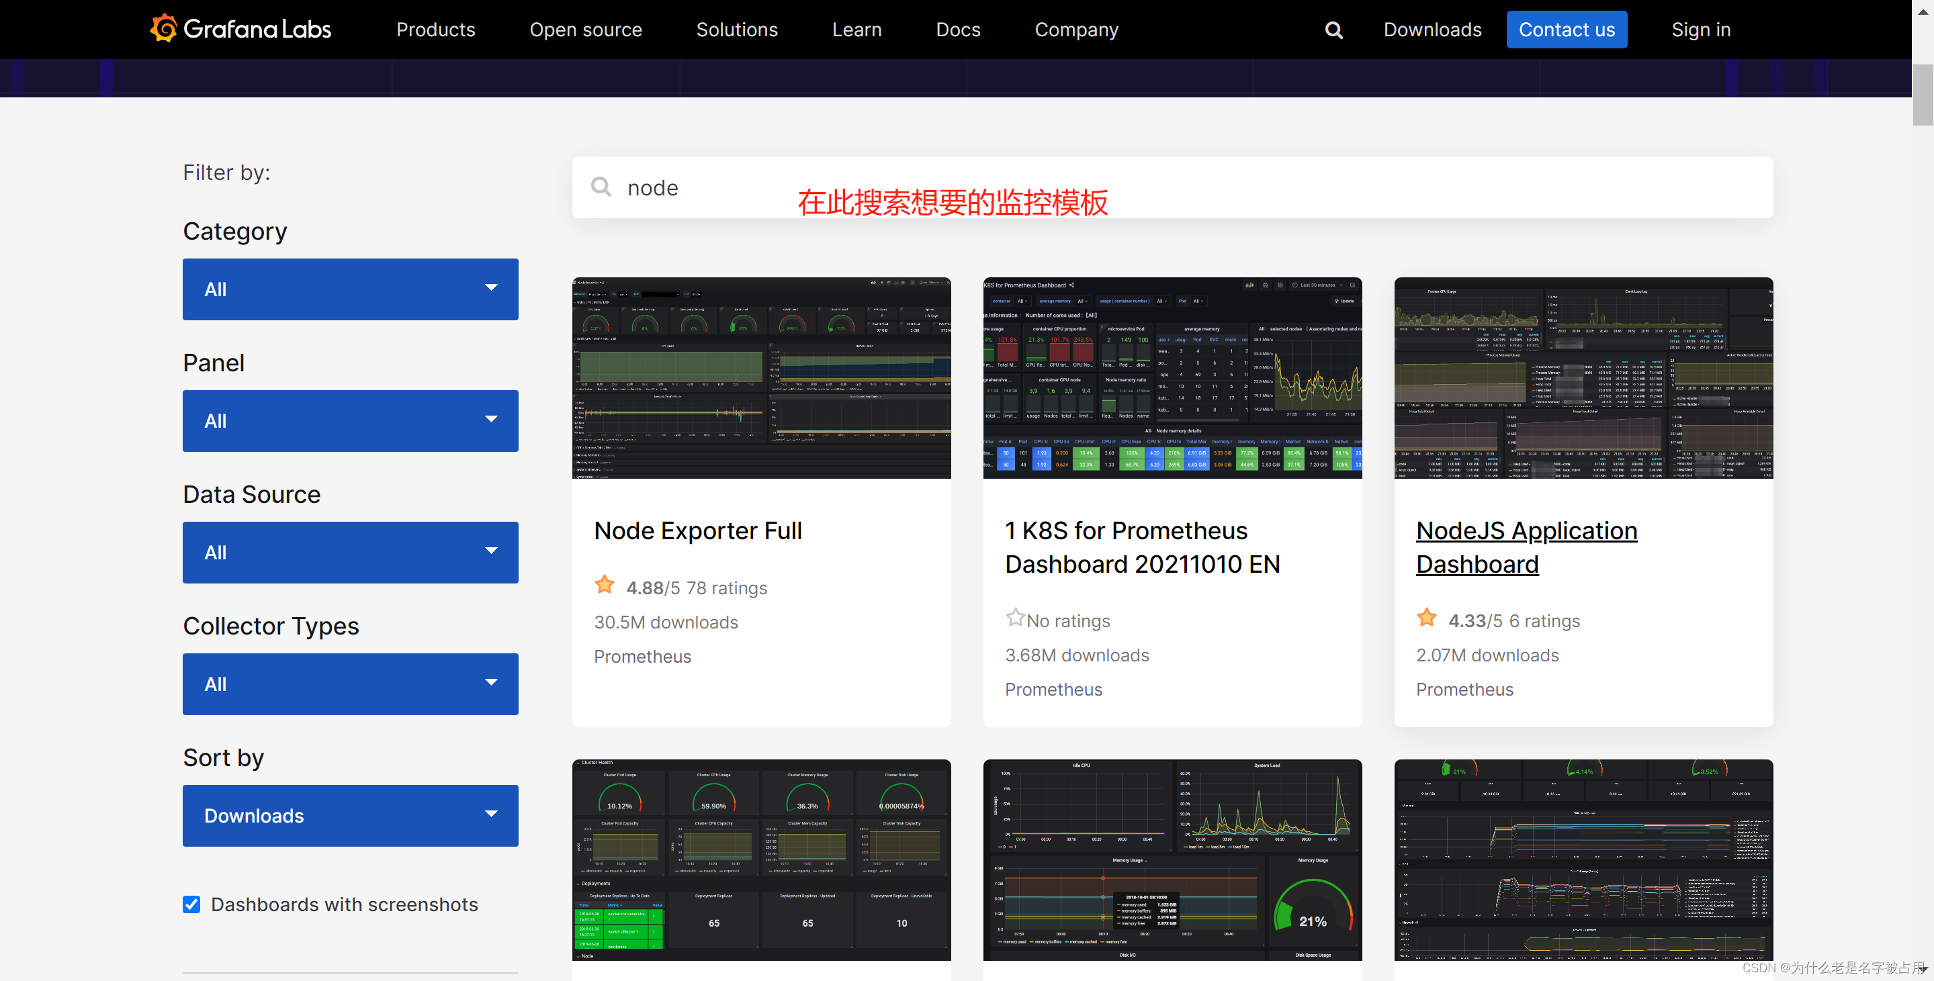The image size is (1934, 981).
Task: Open 1 K8S for Prometheus Dashboard title
Action: [1143, 547]
